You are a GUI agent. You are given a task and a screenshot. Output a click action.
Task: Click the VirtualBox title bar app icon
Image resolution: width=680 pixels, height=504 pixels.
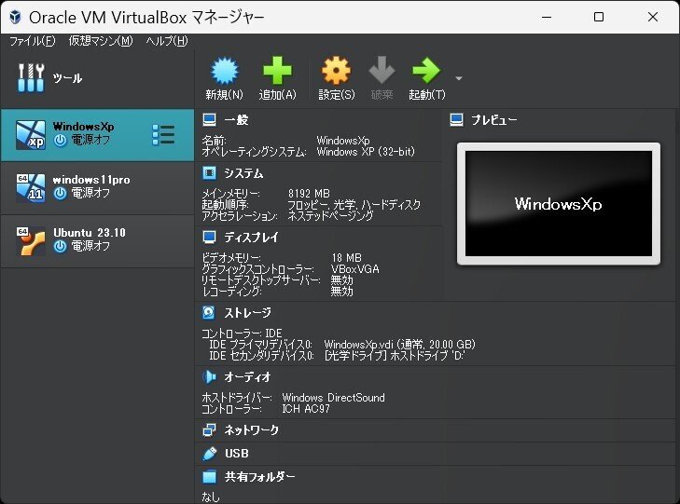[15, 18]
